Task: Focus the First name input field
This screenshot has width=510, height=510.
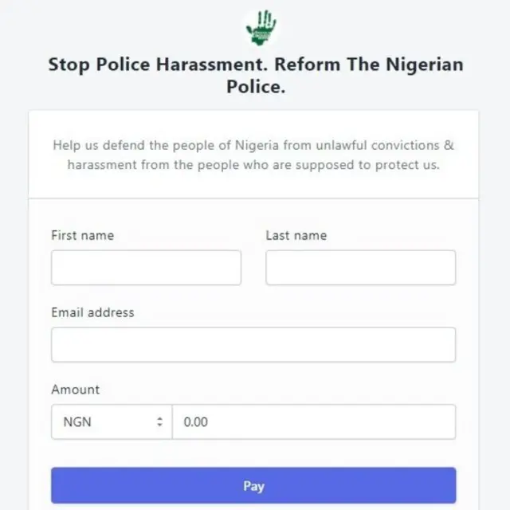Action: click(x=146, y=268)
